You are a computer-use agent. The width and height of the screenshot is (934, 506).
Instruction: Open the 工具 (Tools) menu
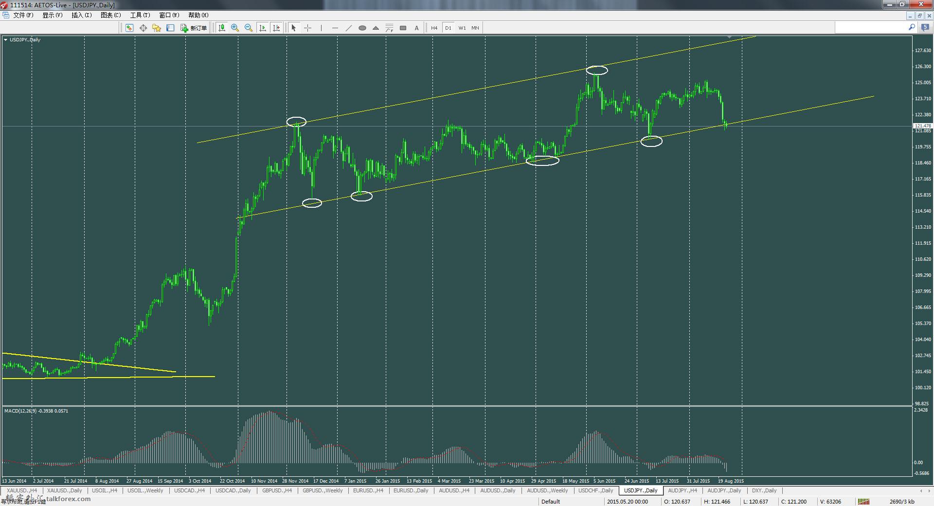pos(140,15)
